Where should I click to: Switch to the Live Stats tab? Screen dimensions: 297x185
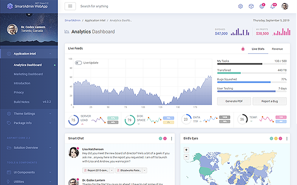258,49
